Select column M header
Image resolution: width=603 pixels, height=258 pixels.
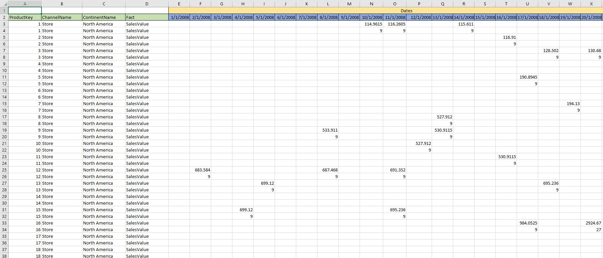[349, 4]
